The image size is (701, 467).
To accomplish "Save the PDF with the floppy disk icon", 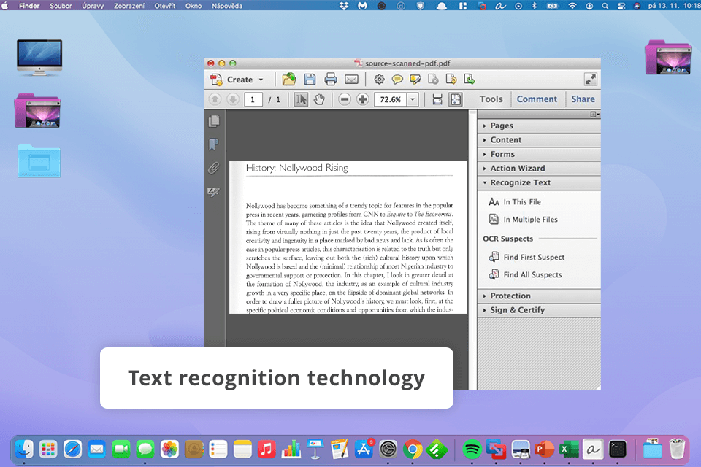I will coord(310,80).
